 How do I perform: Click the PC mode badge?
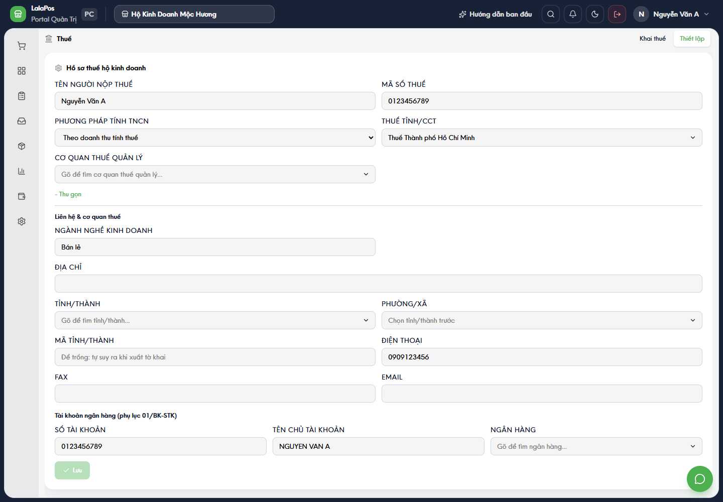89,14
